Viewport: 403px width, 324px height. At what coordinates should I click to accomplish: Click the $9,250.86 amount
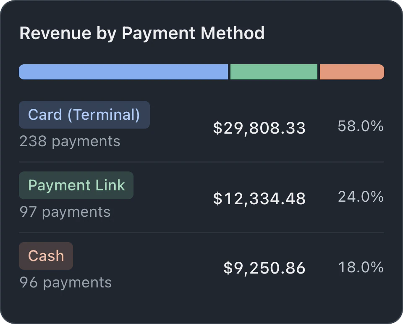click(264, 268)
